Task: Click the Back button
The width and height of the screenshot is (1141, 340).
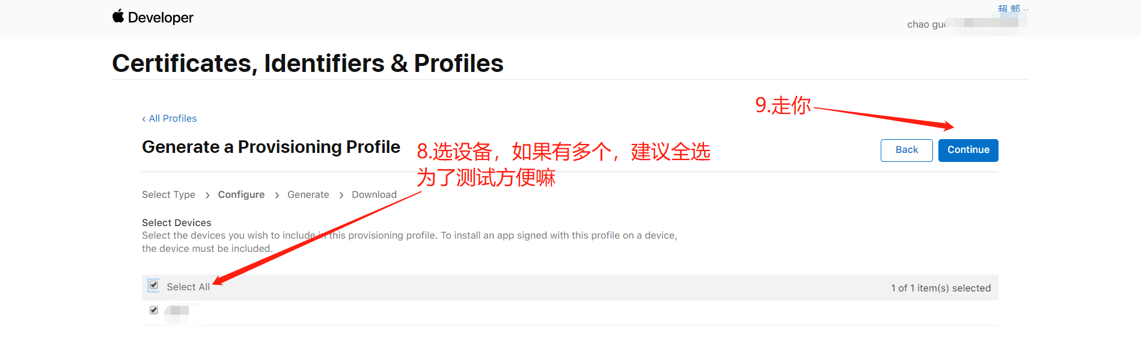Action: (x=907, y=150)
